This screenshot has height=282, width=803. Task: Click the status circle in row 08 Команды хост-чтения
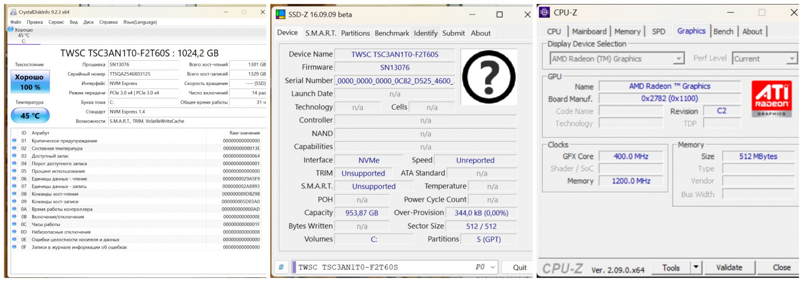[14, 194]
